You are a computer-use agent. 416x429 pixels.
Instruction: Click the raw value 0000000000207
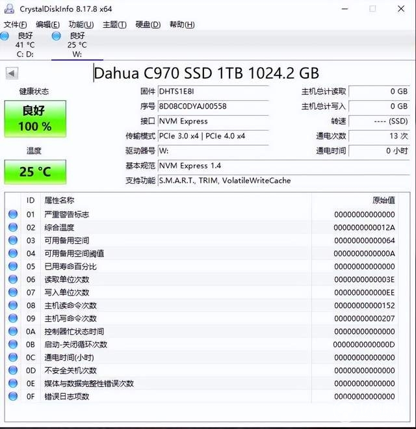365,318
